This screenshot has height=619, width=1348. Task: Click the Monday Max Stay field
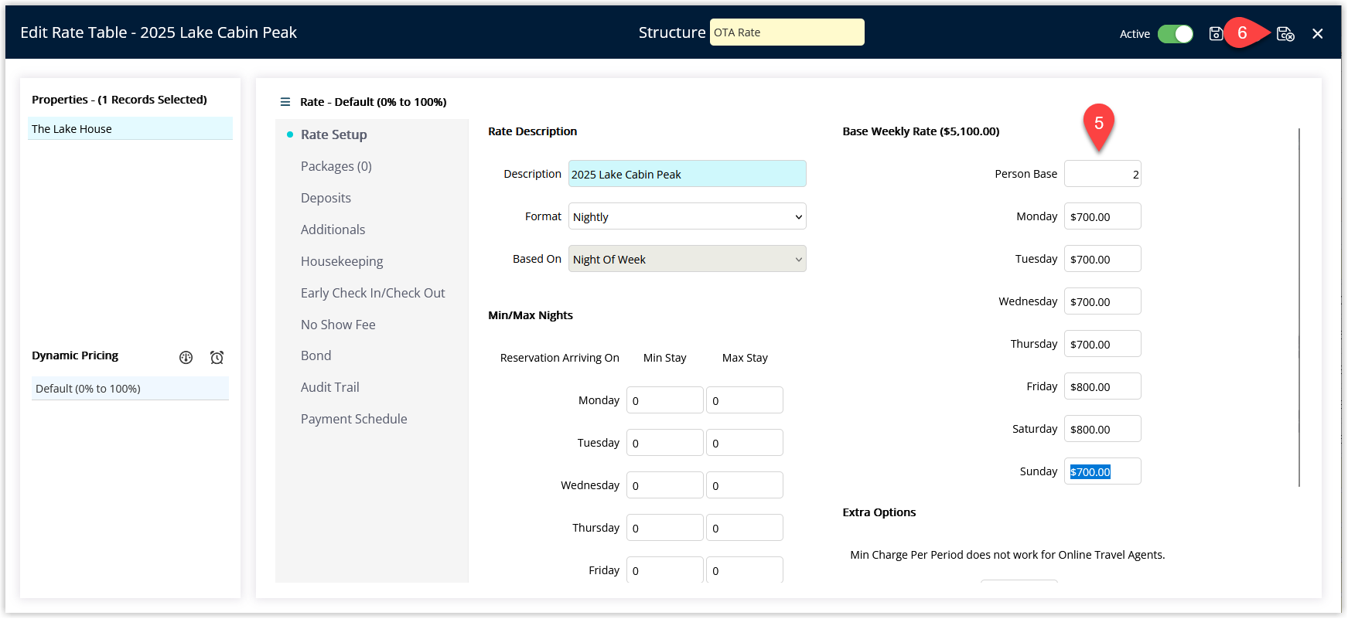click(x=745, y=400)
